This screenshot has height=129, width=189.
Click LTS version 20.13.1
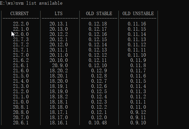coord(59,24)
